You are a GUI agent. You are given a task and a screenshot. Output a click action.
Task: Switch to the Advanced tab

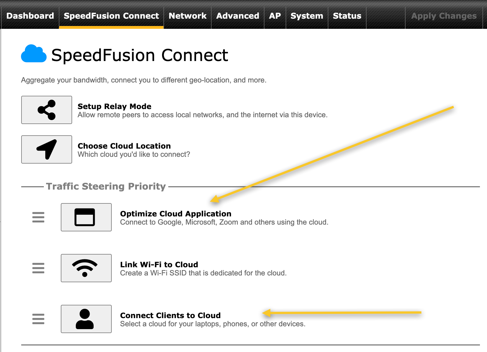point(238,16)
